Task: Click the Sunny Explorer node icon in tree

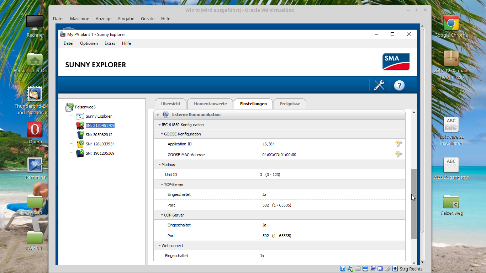Action: [x=80, y=116]
